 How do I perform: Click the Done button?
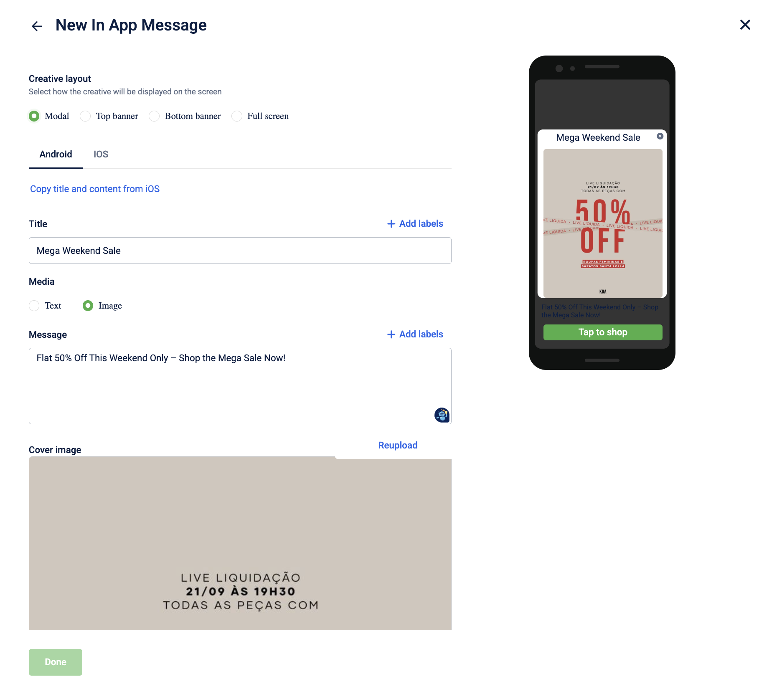(56, 662)
